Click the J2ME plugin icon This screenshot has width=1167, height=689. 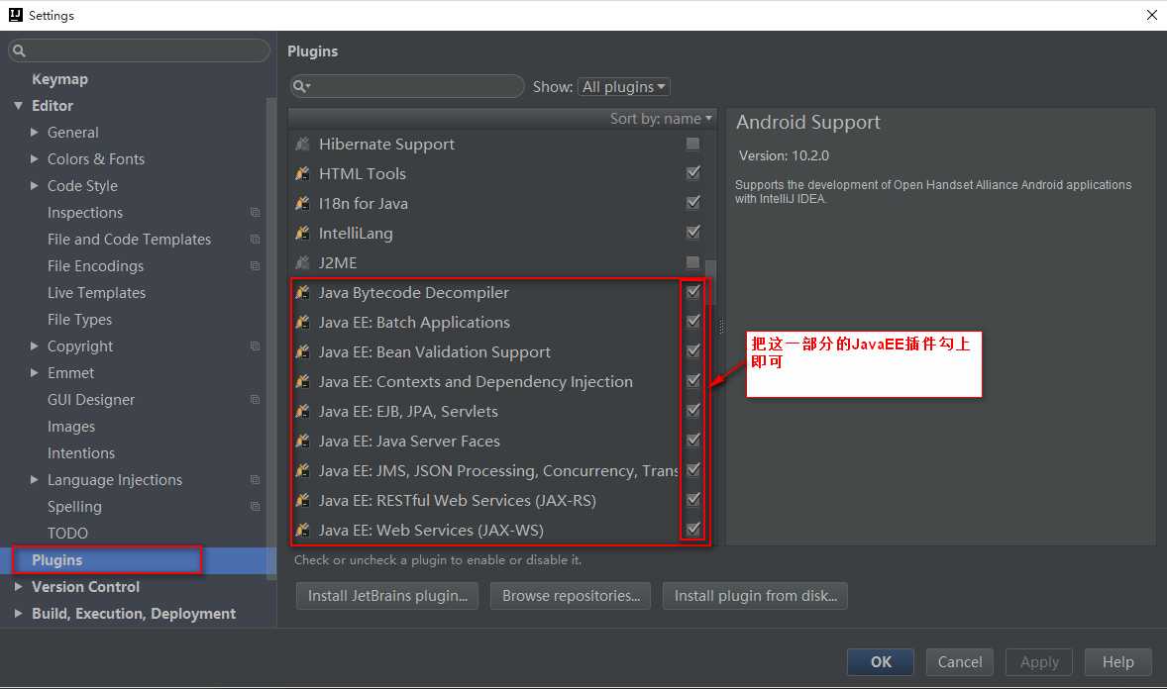(x=302, y=263)
